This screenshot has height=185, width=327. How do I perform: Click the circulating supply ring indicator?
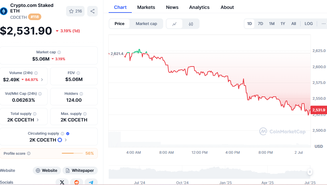pyautogui.click(x=60, y=140)
